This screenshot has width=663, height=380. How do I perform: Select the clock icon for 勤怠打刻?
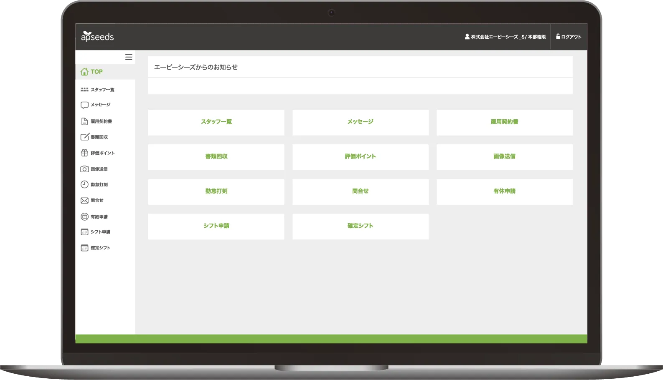84,184
